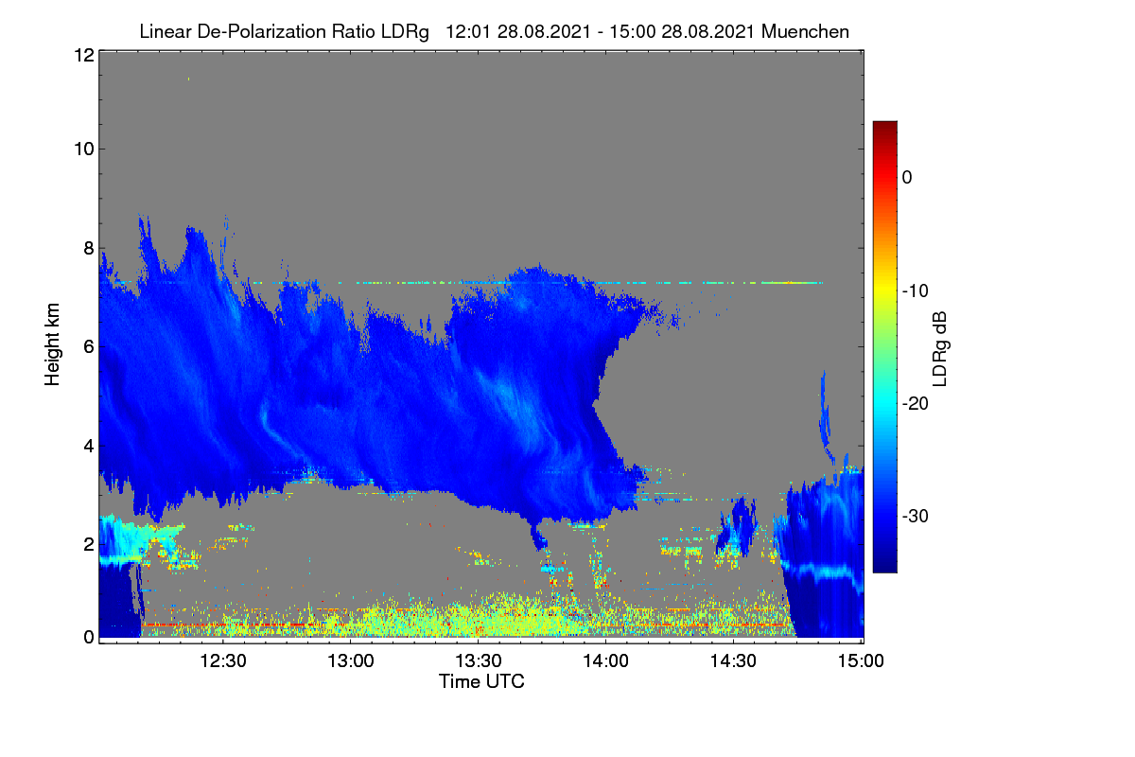Click the 14:30 time axis label

[x=734, y=661]
